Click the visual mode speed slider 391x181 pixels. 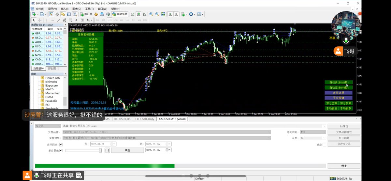click(x=100, y=150)
